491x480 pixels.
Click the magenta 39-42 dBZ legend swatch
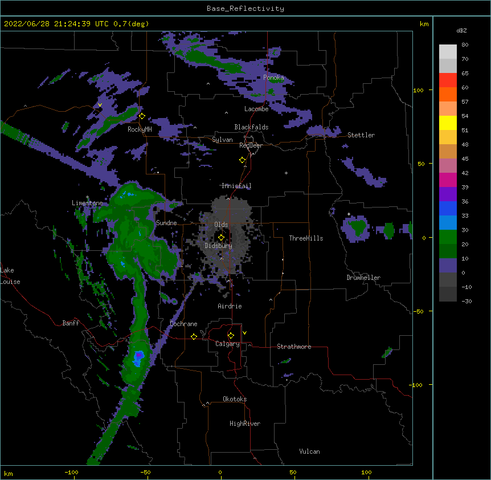(x=448, y=180)
